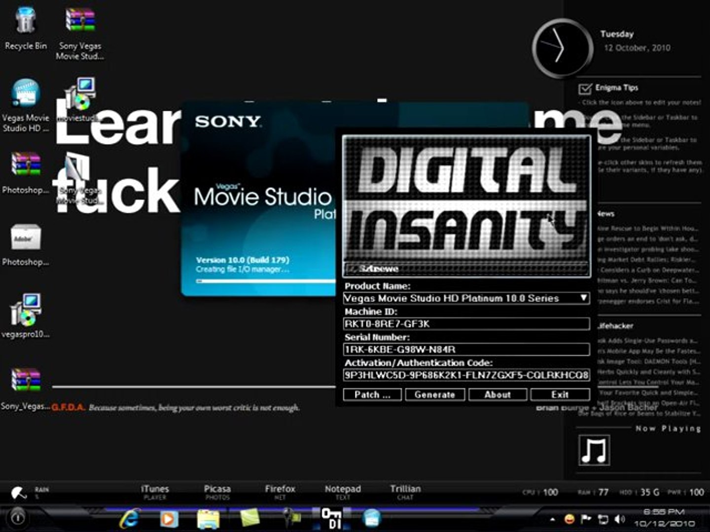
Task: Click the Activation/Authentication Code field
Action: coord(466,375)
